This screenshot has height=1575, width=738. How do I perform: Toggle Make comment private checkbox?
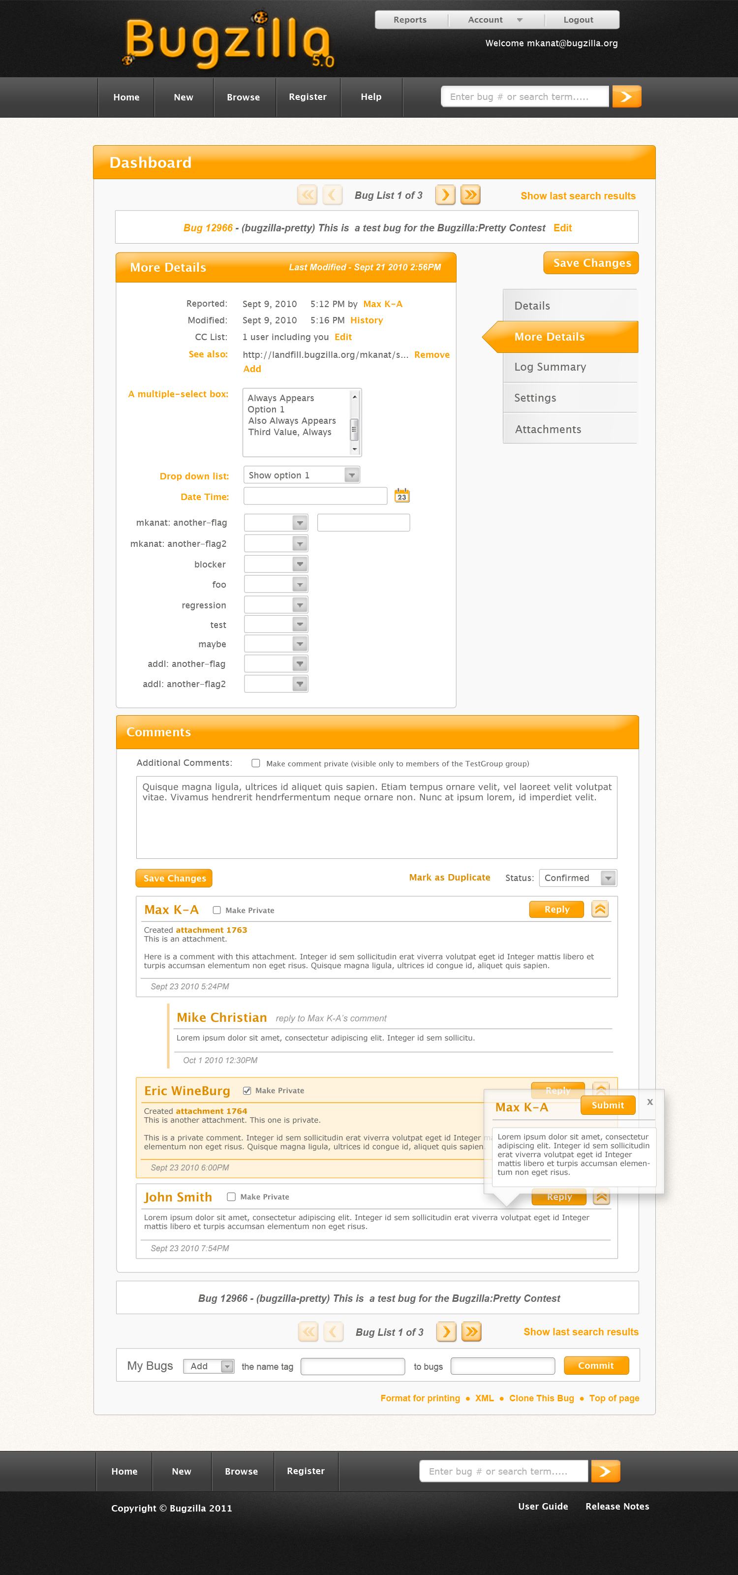click(255, 763)
